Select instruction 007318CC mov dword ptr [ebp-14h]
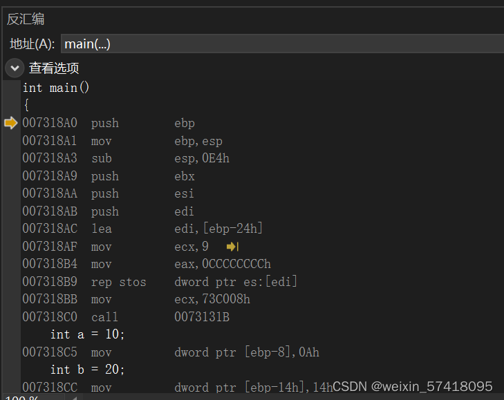Image resolution: width=504 pixels, height=400 pixels. pyautogui.click(x=178, y=387)
